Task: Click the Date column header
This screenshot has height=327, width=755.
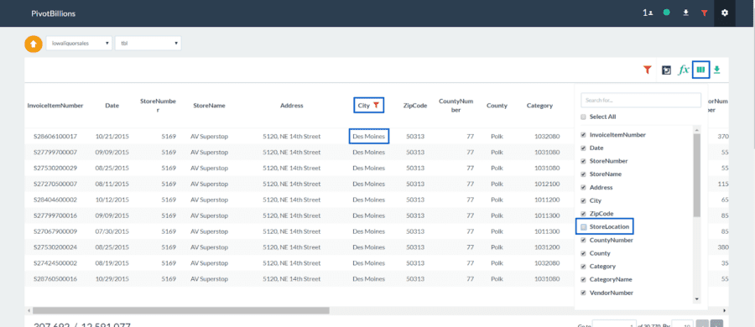Action: 112,106
